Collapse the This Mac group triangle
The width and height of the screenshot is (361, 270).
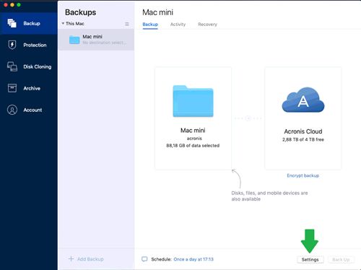(x=63, y=23)
